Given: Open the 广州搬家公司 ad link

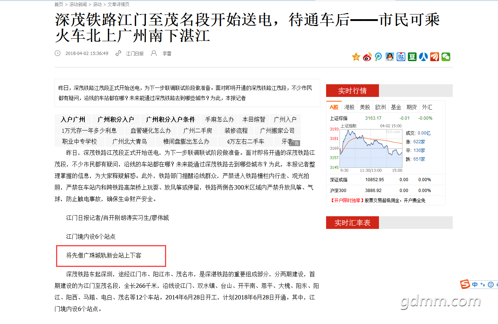Looking at the screenshot, I should point(277,131).
